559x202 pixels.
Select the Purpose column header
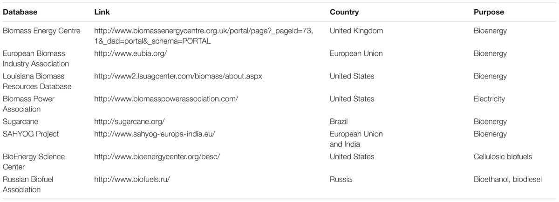click(489, 12)
